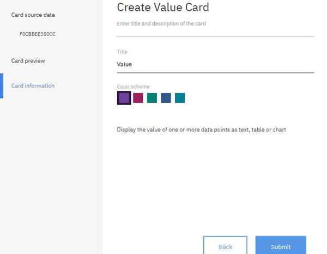Click the Color scheme label
The image size is (327, 254).
134,86
